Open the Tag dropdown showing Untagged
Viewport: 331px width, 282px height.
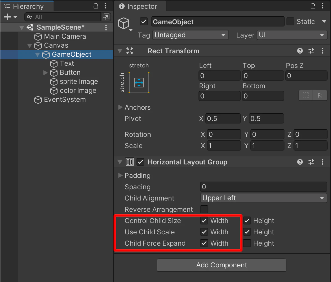(190, 35)
